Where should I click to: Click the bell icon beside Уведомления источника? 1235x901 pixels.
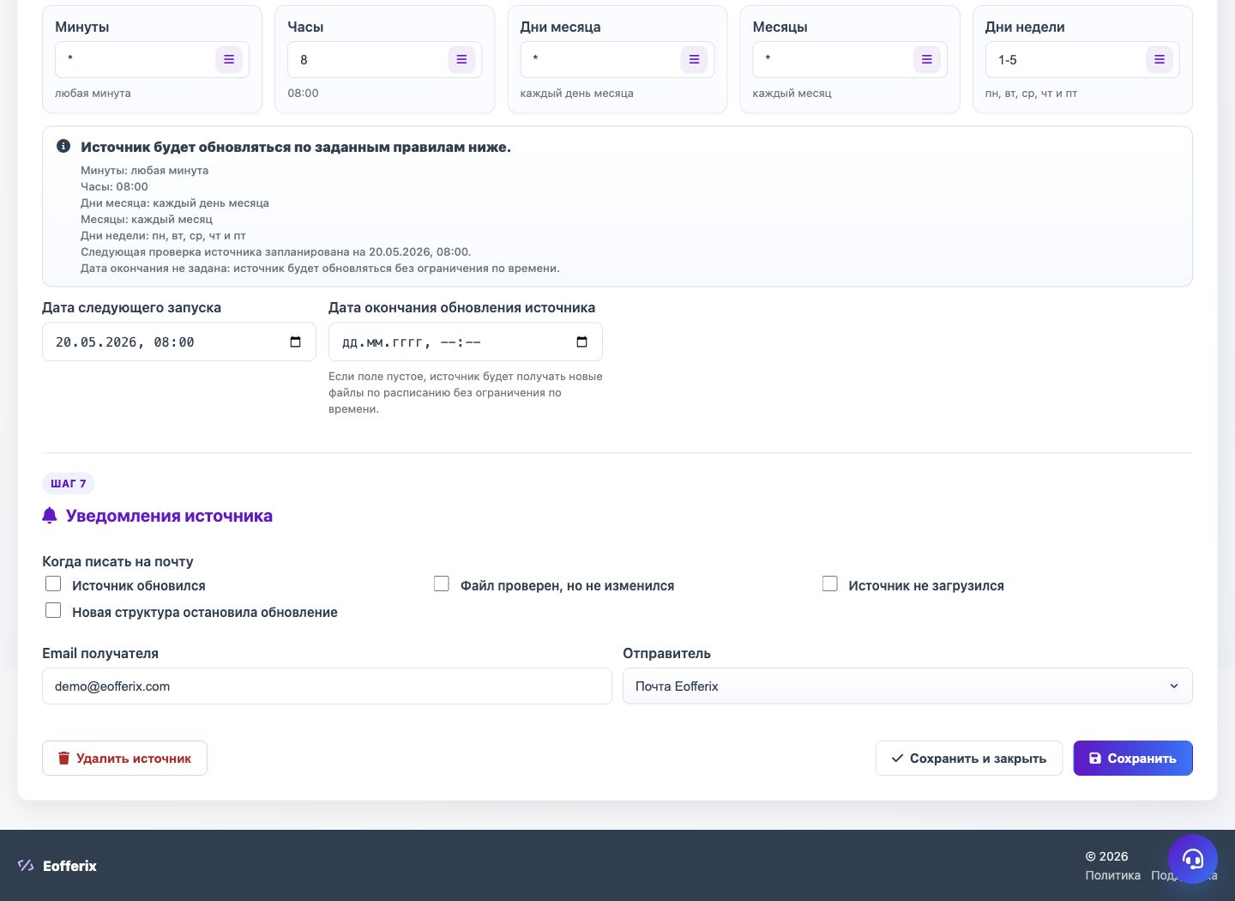pos(50,515)
